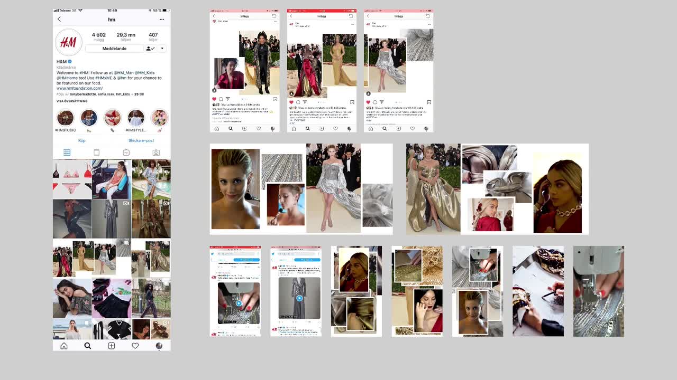Toggle the following state with the person-check icon
Screen dimensions: 677x380
pos(151,48)
